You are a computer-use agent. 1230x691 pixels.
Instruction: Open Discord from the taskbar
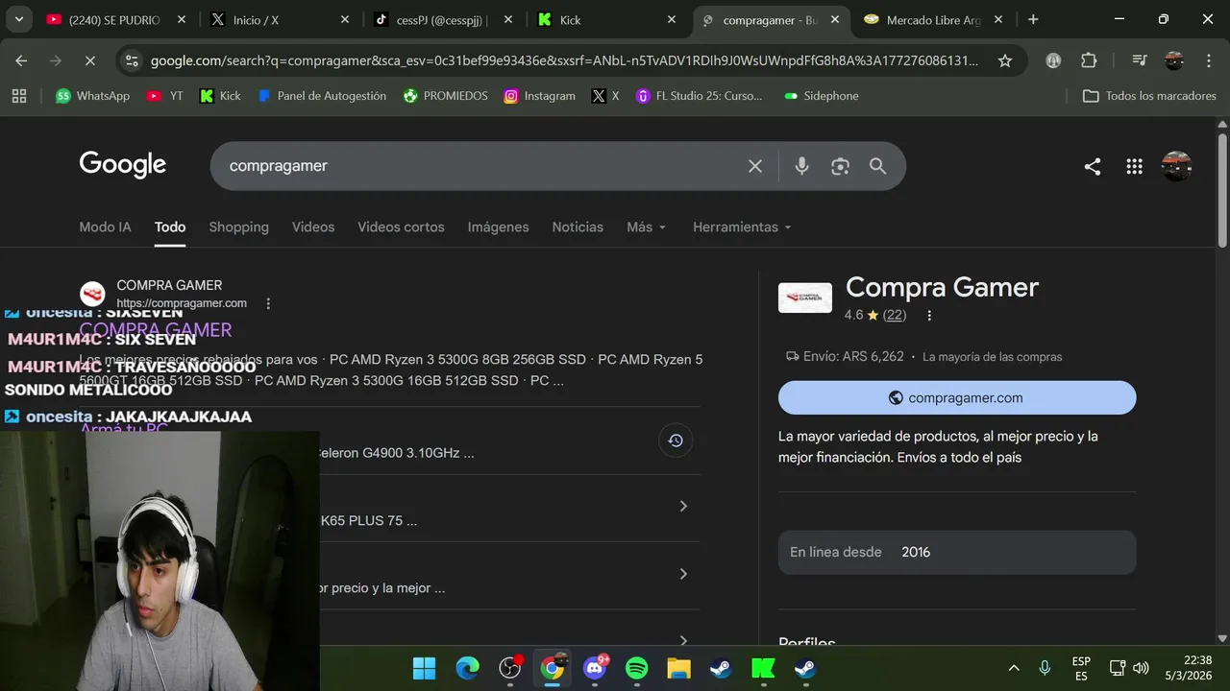point(595,668)
